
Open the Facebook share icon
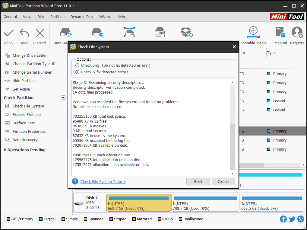click(283, 219)
